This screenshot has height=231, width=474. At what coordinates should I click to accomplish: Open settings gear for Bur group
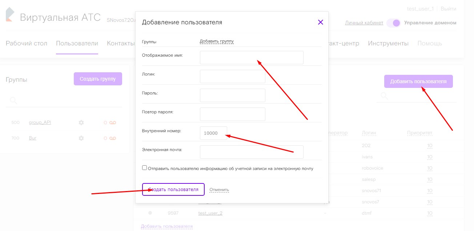pos(81,138)
